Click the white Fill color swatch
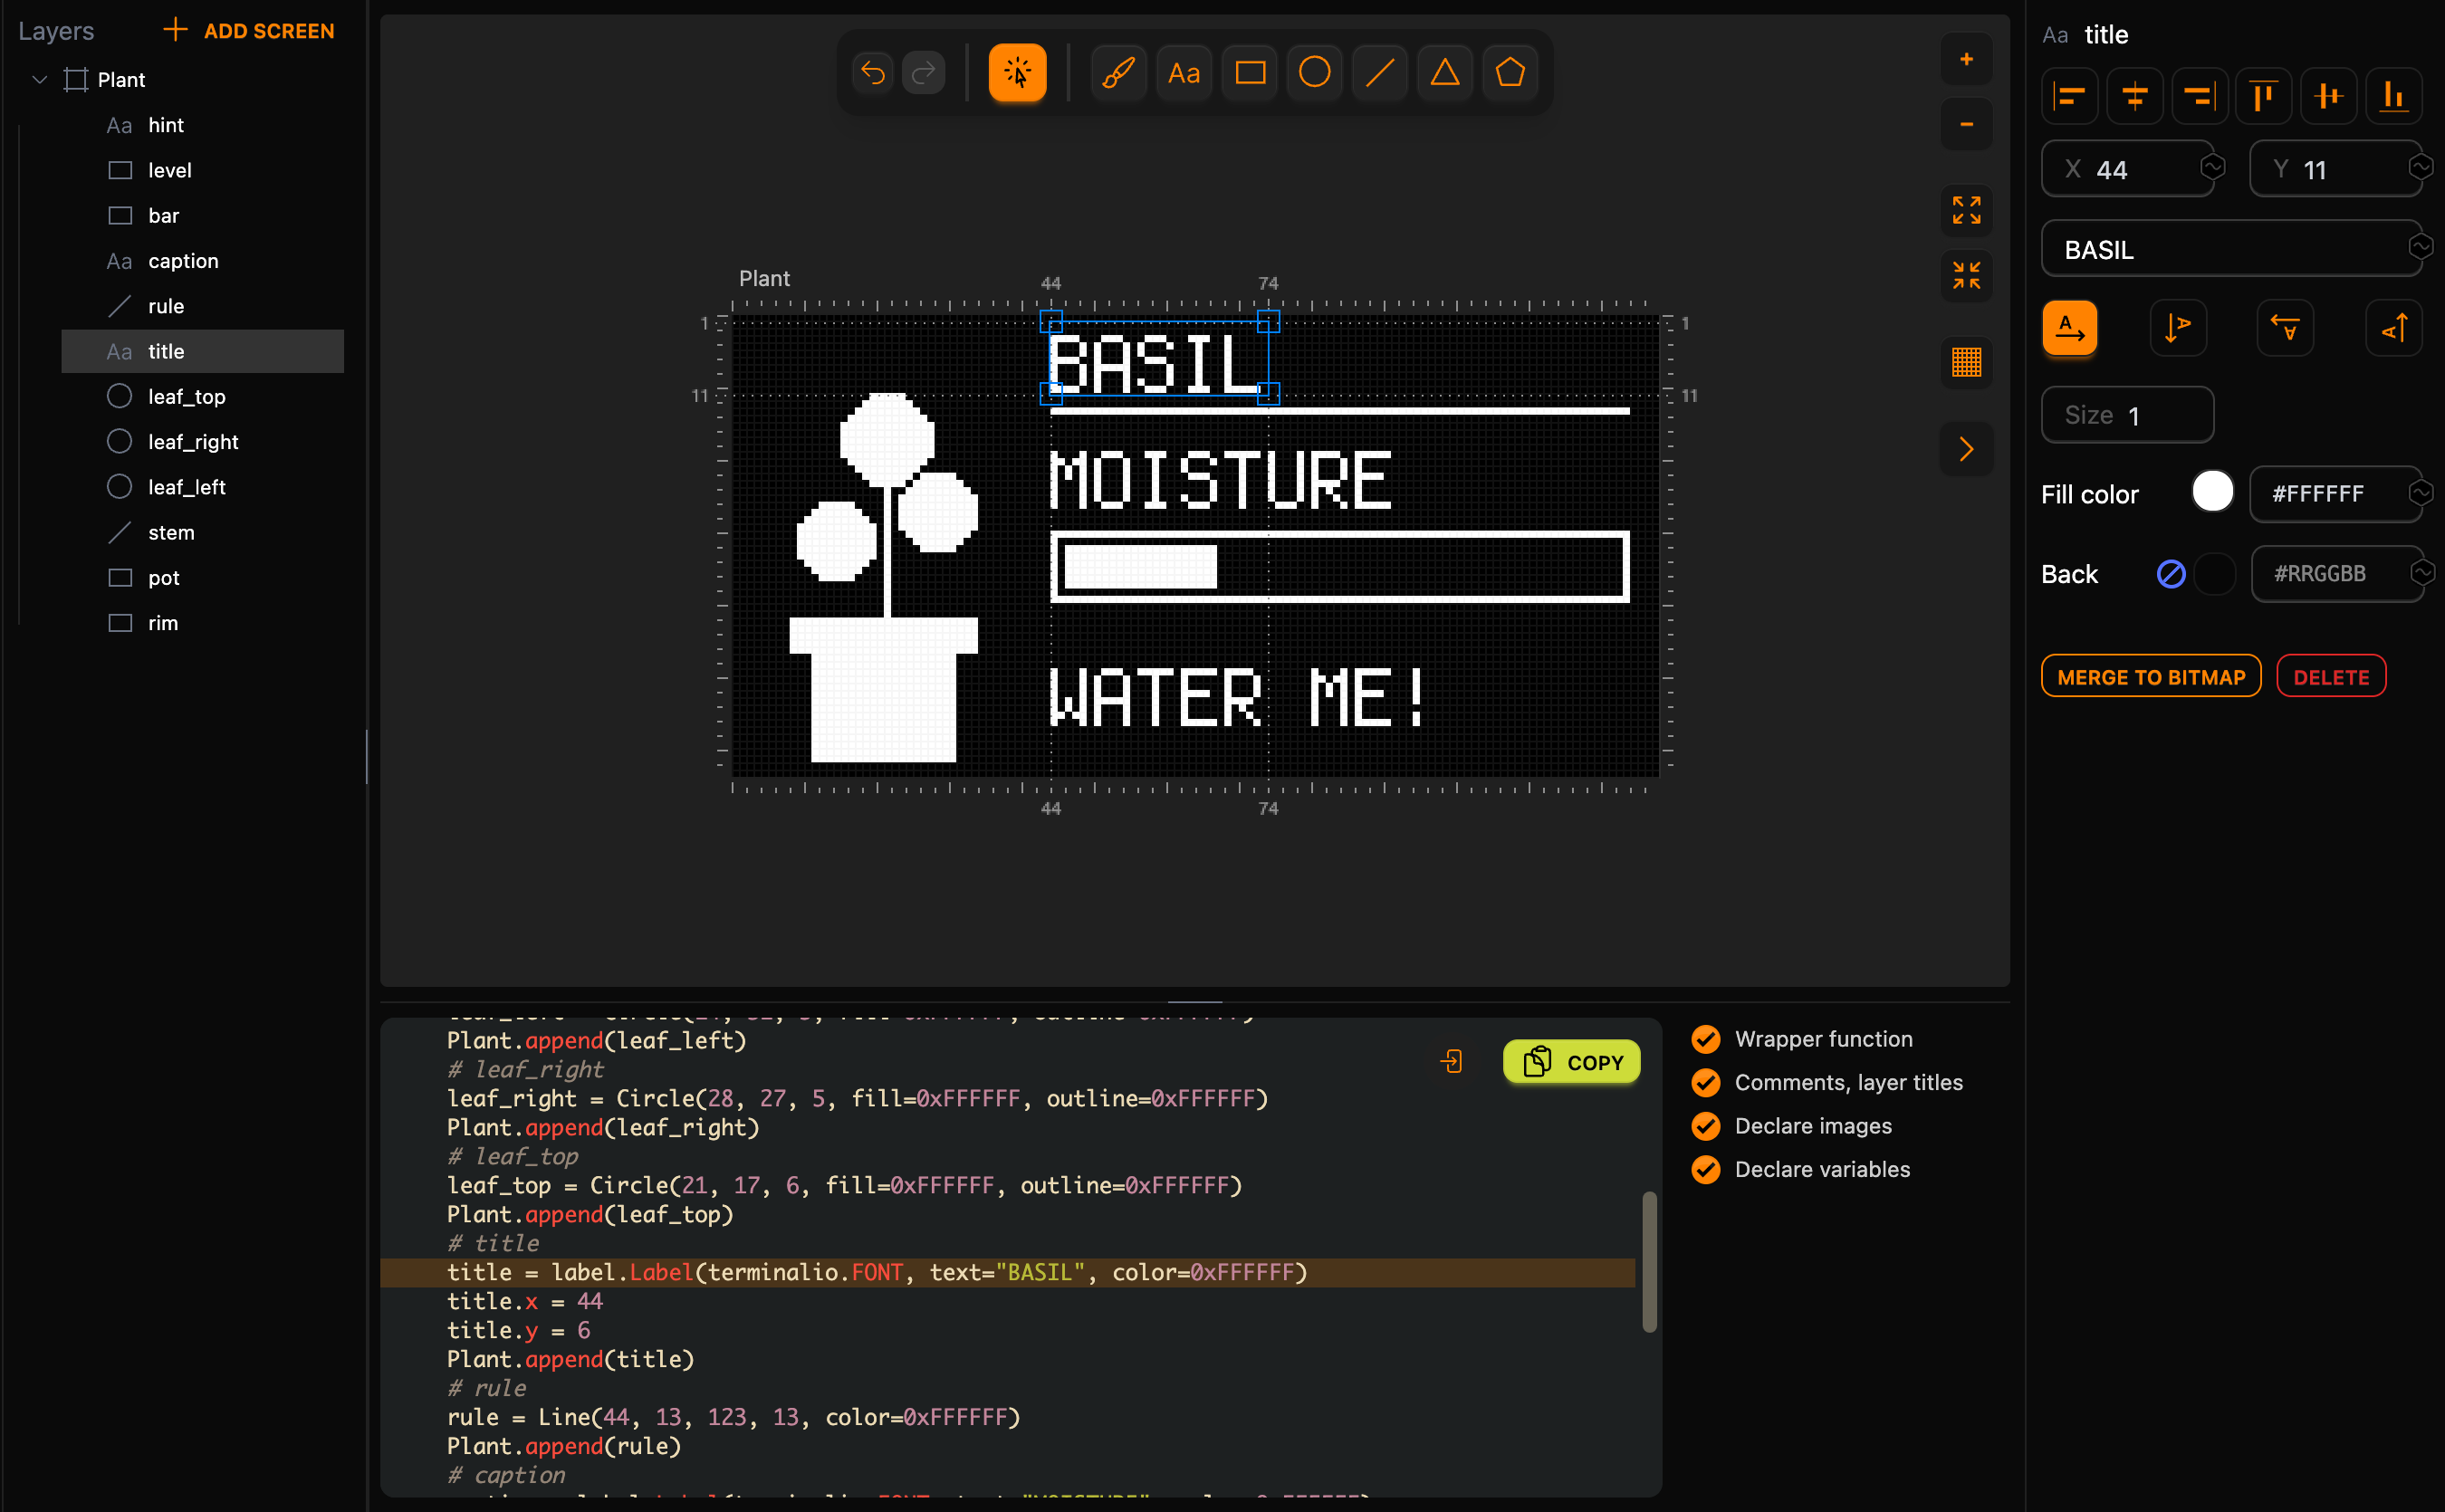 click(x=2212, y=492)
